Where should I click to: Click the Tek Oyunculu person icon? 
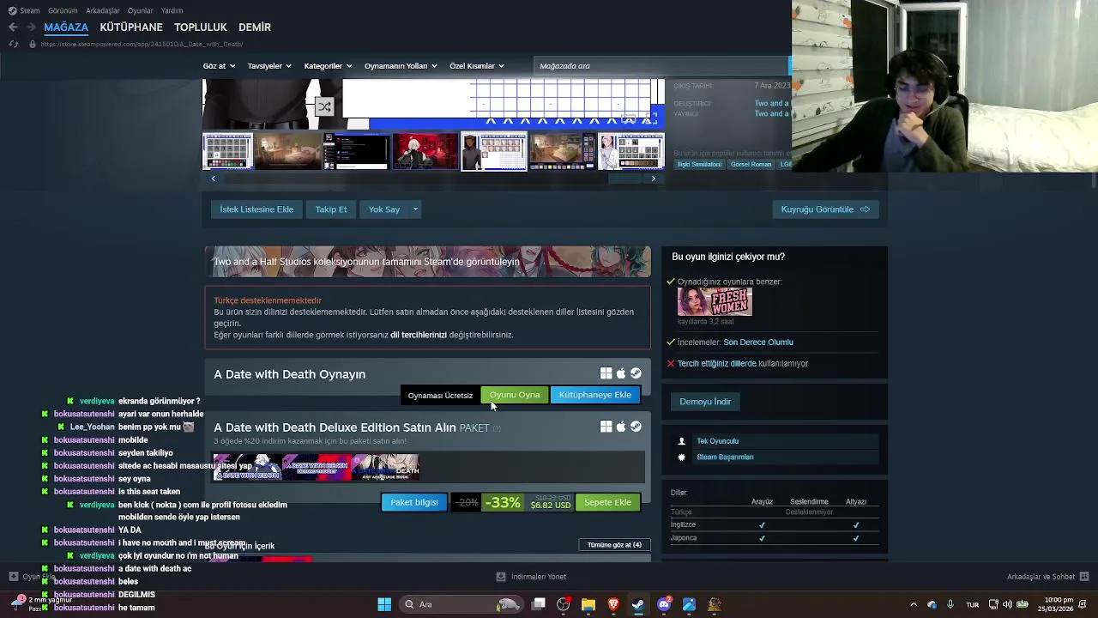pyautogui.click(x=682, y=441)
